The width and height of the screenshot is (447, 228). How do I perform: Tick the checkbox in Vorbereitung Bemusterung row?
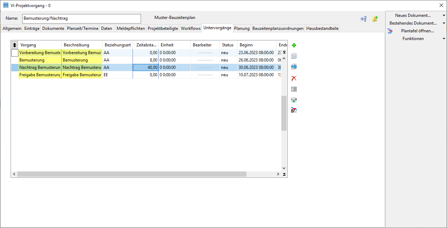[15, 53]
